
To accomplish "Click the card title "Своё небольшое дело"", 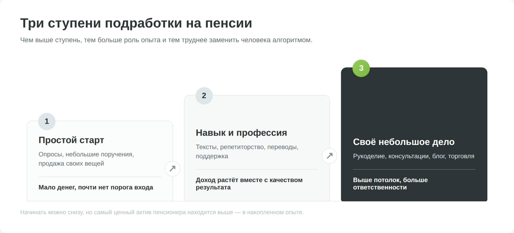I will click(x=404, y=142).
